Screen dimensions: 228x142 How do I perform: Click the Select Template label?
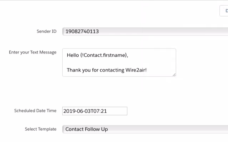[x=41, y=129]
